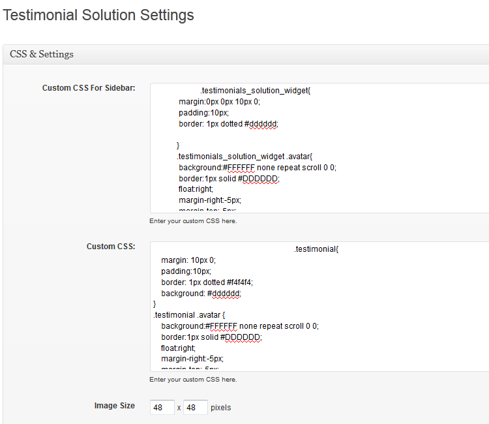Click the Custom CSS label
489x424 pixels.
pos(111,247)
